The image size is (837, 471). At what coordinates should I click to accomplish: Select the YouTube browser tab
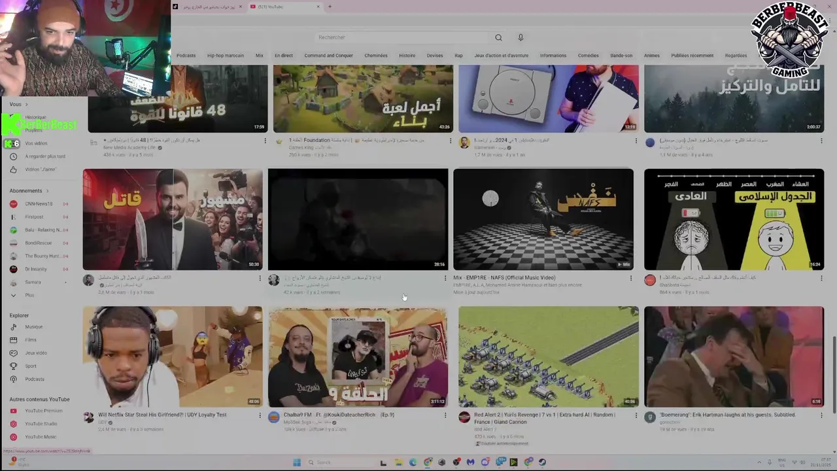point(285,7)
